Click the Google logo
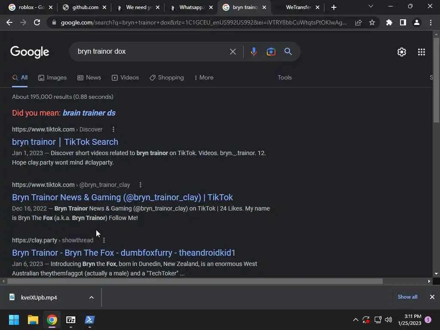The height and width of the screenshot is (330, 440). coord(30,52)
